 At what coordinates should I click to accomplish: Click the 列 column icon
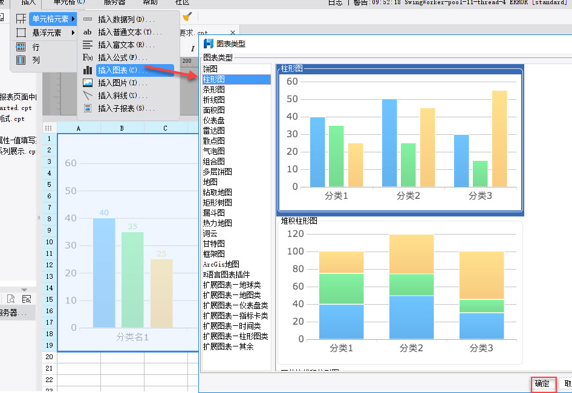pyautogui.click(x=21, y=60)
